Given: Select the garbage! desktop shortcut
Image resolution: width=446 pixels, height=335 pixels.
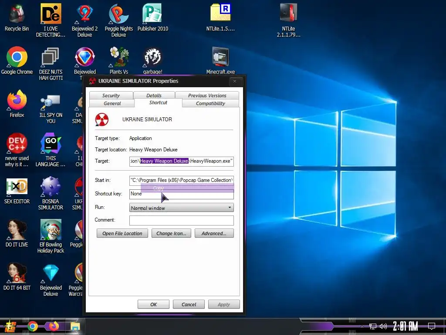Looking at the screenshot, I should (153, 60).
